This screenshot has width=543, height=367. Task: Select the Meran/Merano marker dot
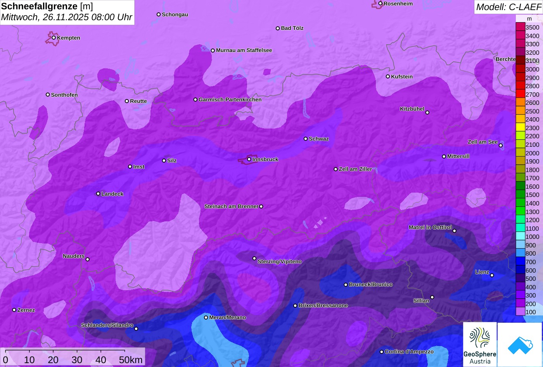pos(206,318)
